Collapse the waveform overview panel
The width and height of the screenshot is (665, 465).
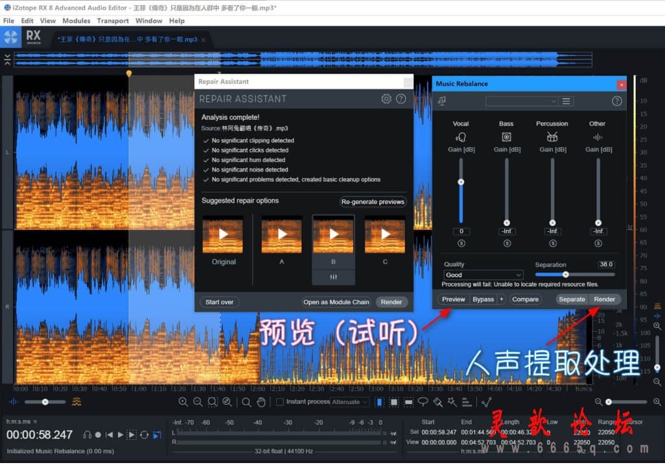pyautogui.click(x=7, y=60)
